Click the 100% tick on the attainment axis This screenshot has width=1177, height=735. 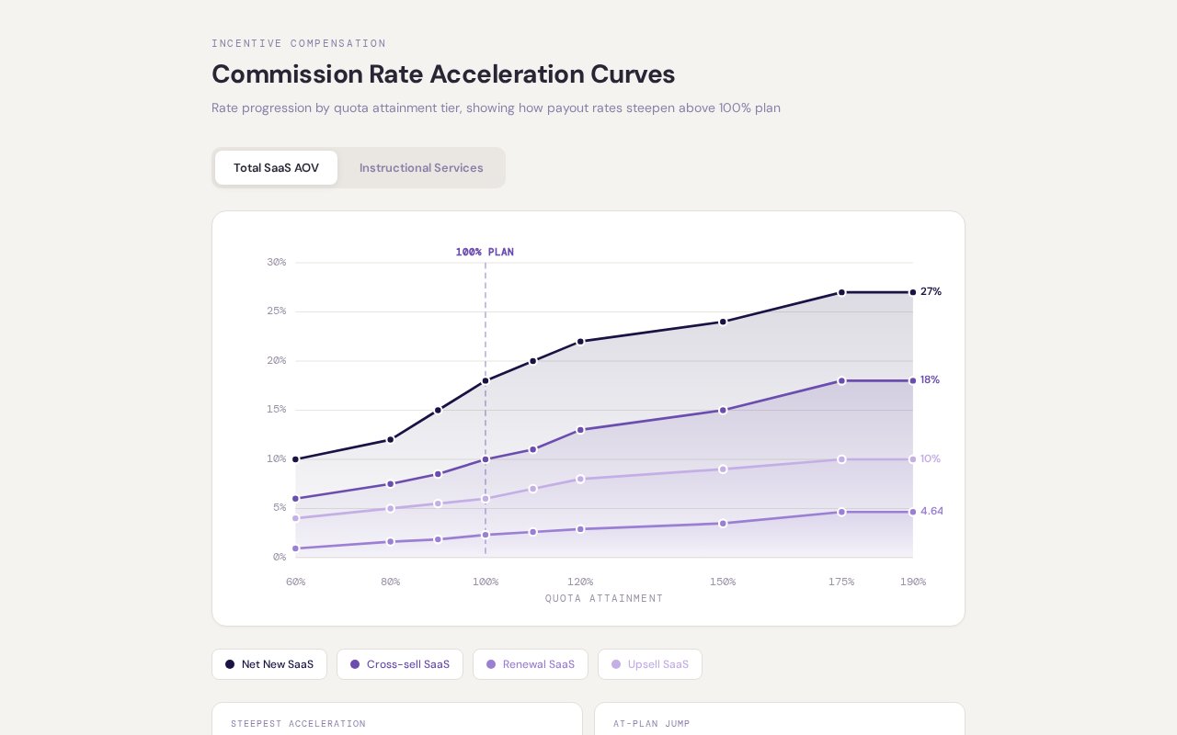486,582
